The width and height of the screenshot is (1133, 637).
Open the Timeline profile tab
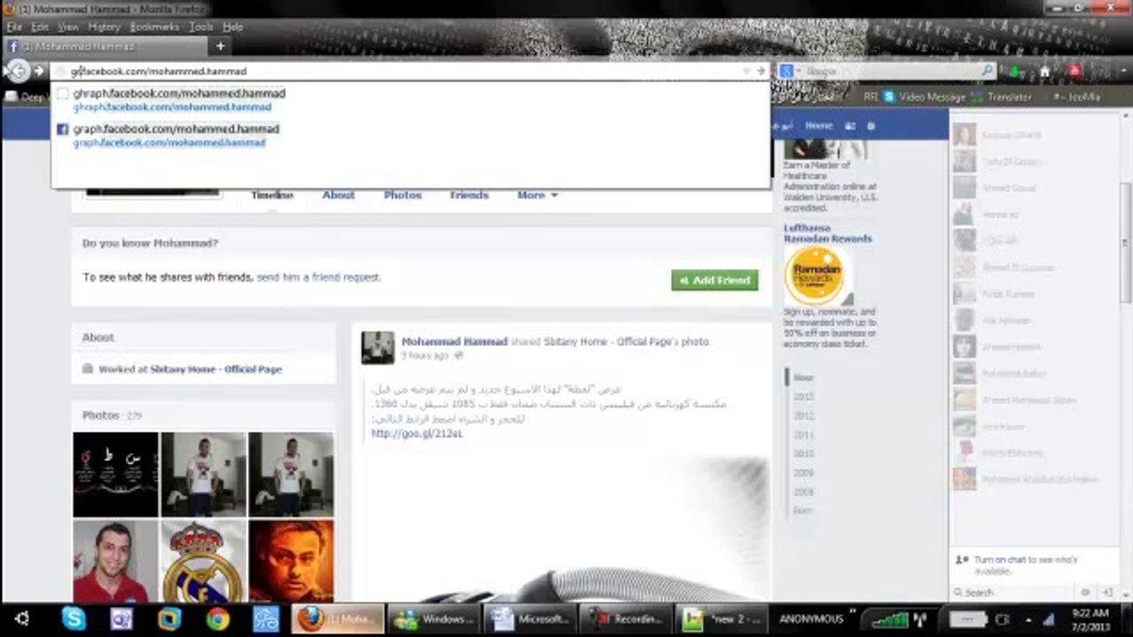272,195
